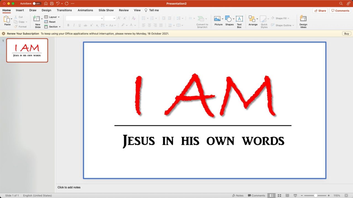The width and height of the screenshot is (353, 198).
Task: Click the Reset slide button
Action: (50, 22)
